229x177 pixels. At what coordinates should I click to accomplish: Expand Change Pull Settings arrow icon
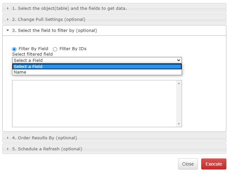(8, 19)
